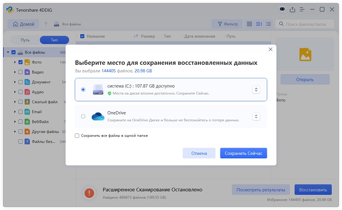Click the Файлы без... category icon
The image size is (342, 210).
(27, 141)
